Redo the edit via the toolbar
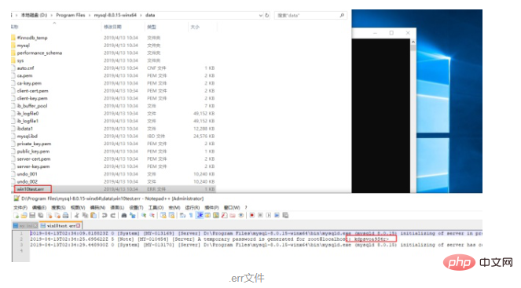521x288 pixels. click(113, 215)
